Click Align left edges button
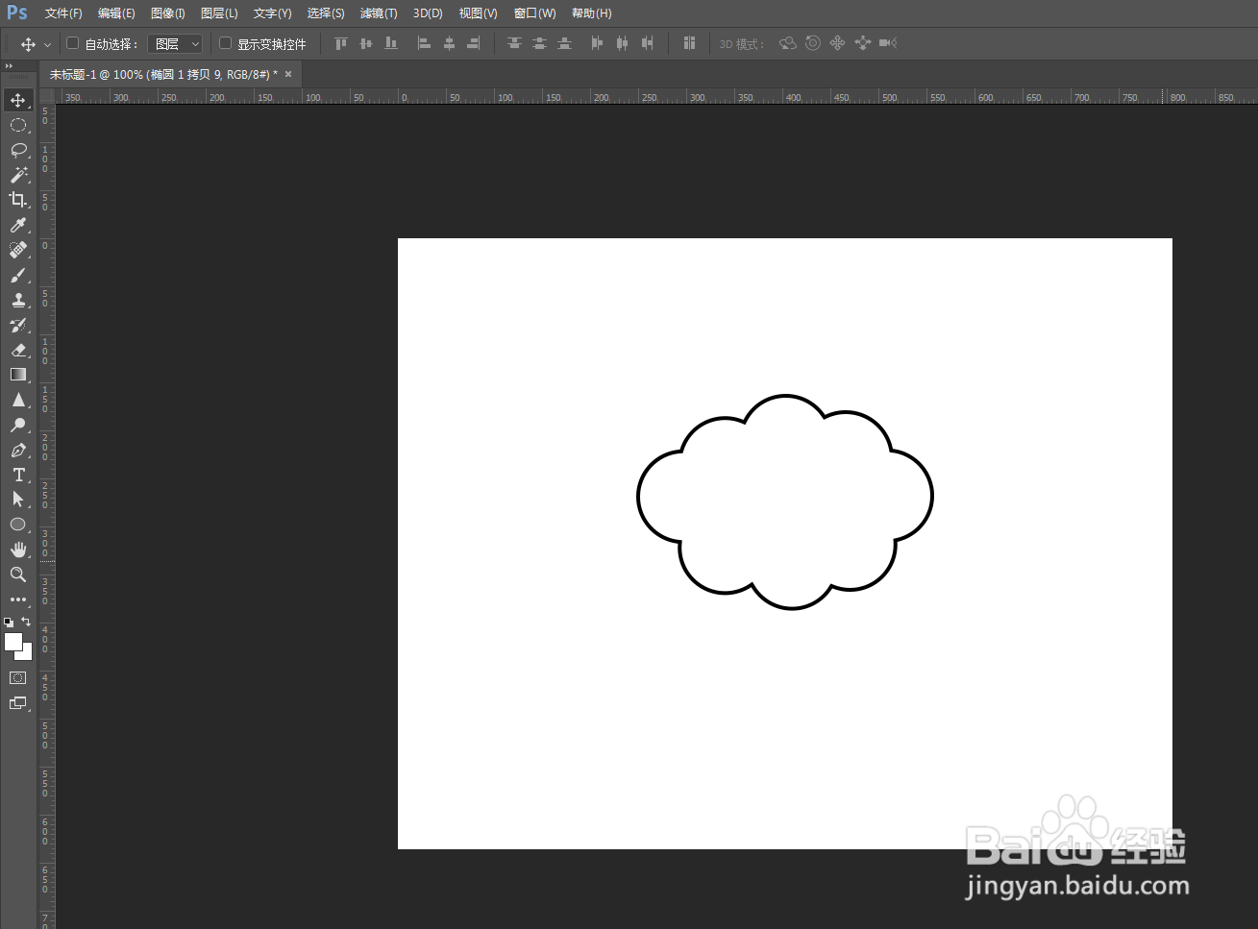The width and height of the screenshot is (1258, 929). 424,43
